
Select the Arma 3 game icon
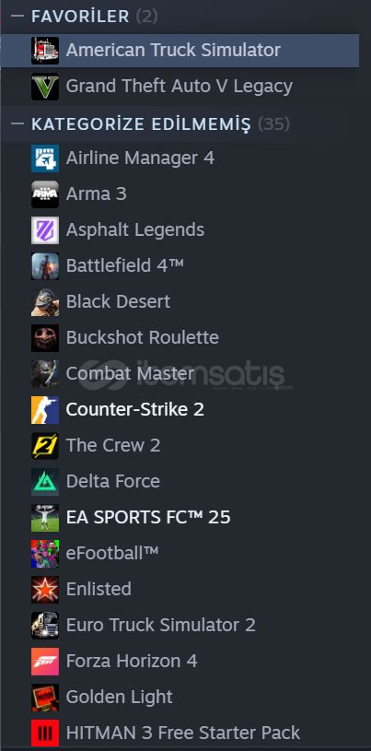(x=45, y=194)
